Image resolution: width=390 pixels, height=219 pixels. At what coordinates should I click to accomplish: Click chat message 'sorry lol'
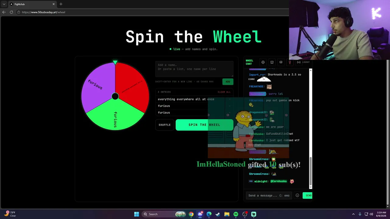[x=276, y=94]
